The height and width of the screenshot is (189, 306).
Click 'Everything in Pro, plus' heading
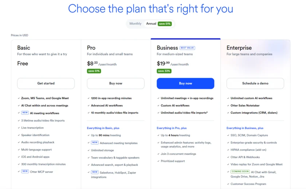172,128
